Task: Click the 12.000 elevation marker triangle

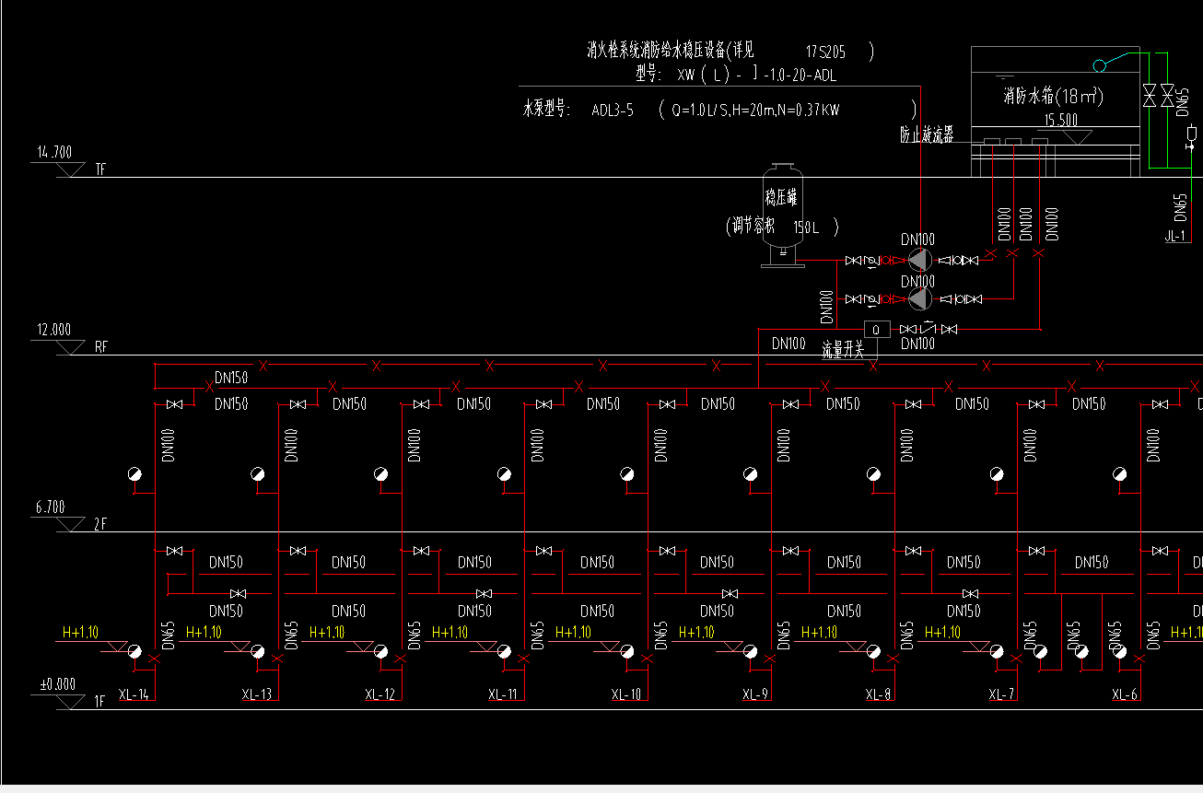Action: point(71,347)
